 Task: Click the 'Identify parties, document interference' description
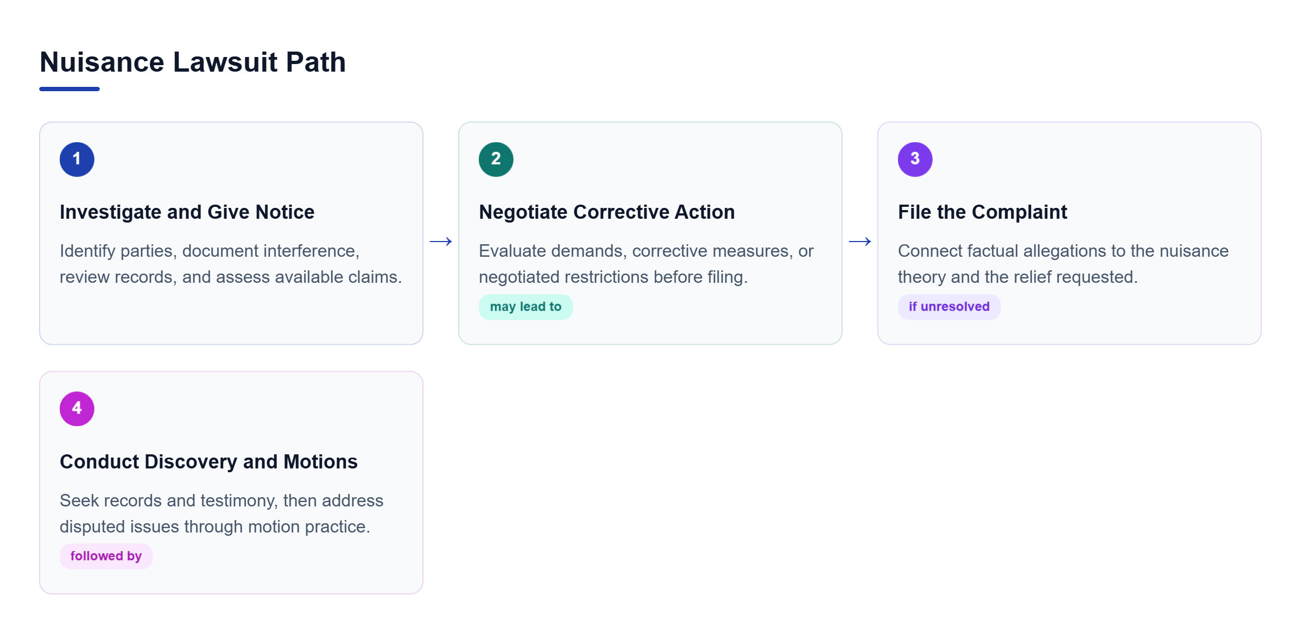231,264
